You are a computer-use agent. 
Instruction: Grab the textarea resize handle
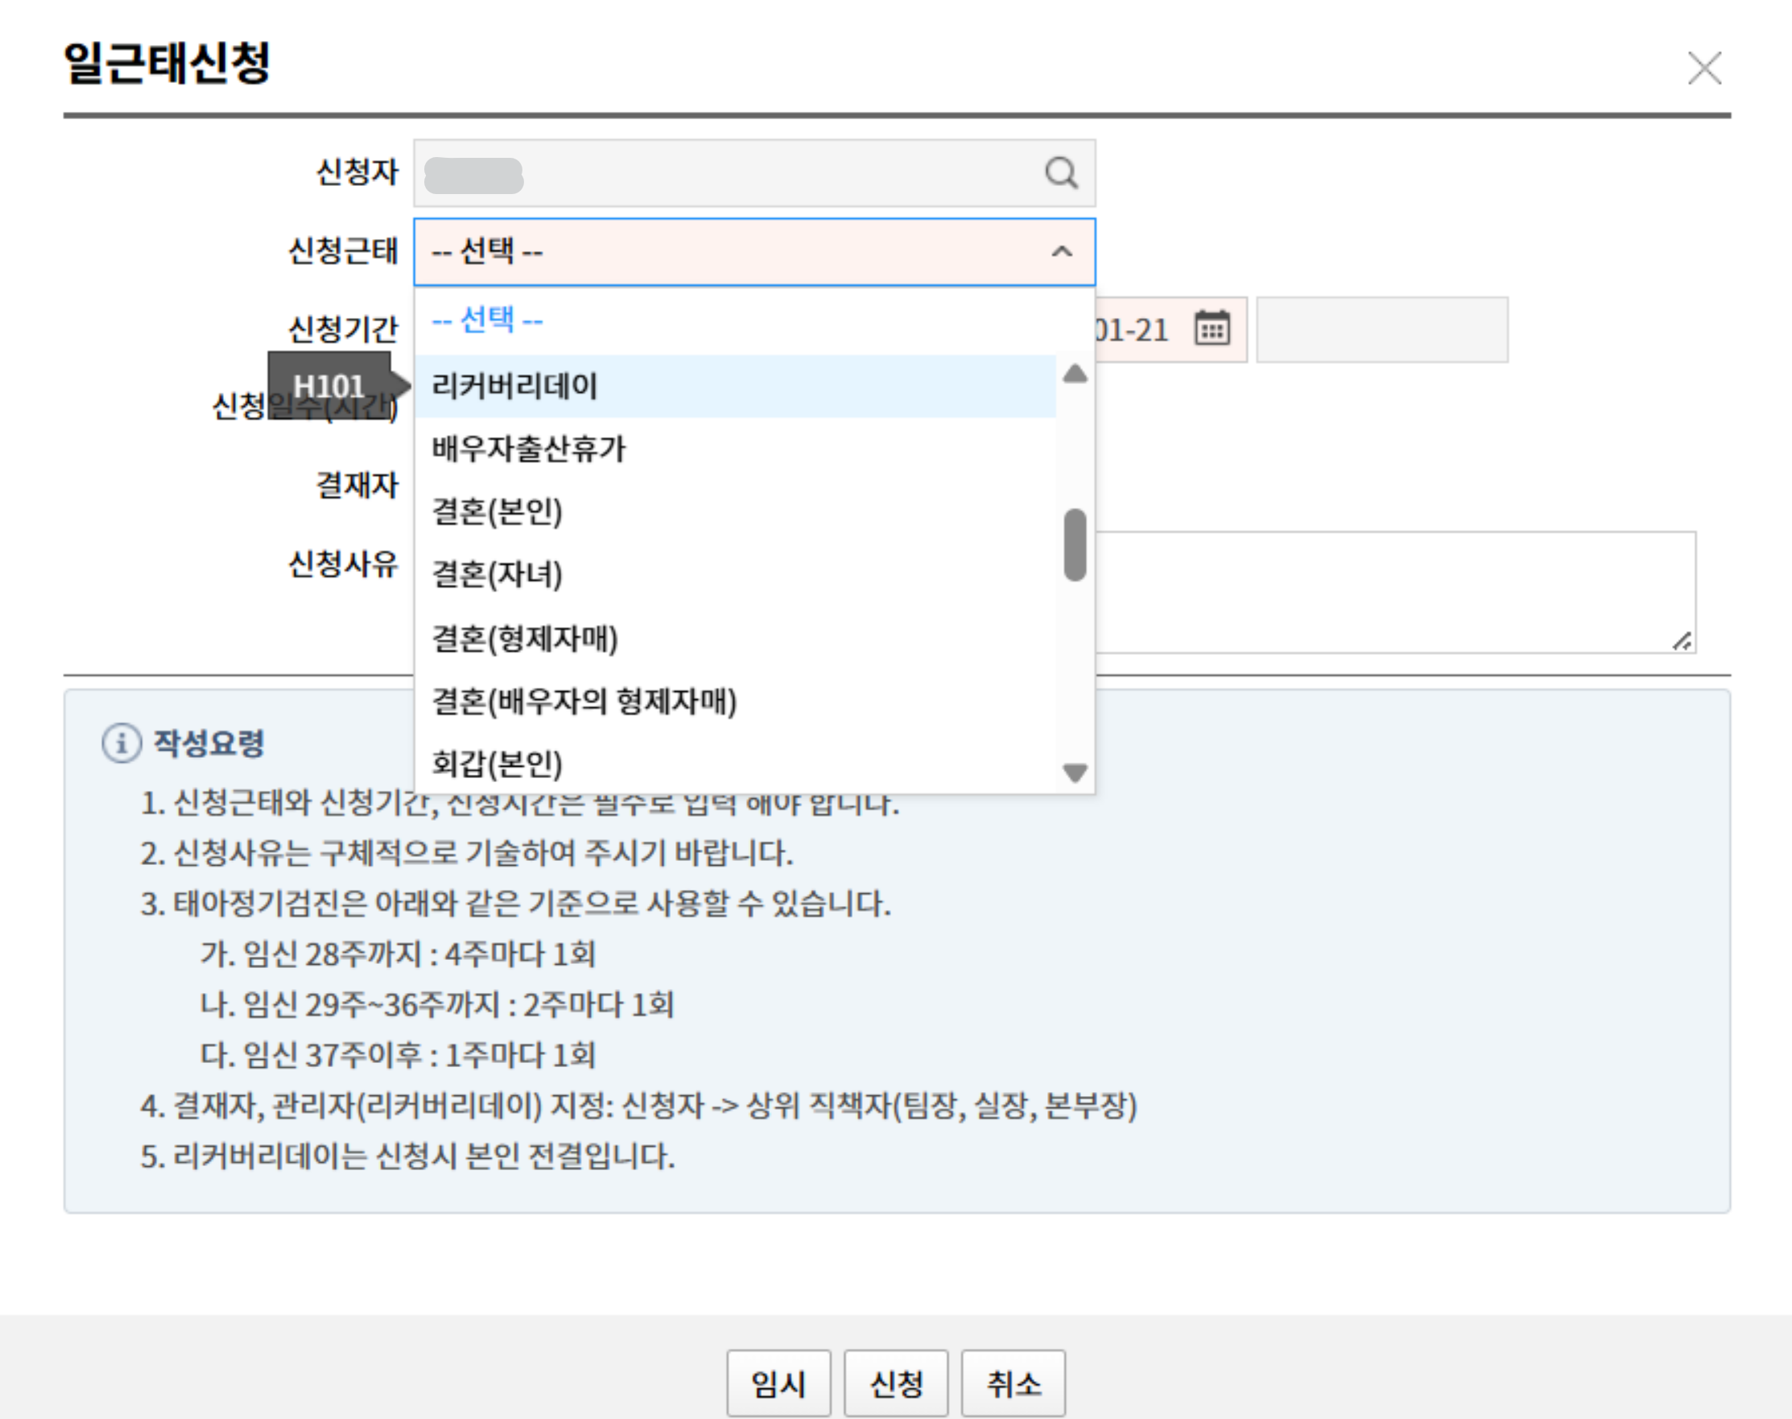coord(1681,640)
